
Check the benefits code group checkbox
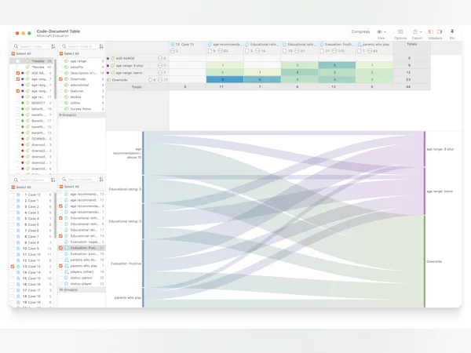click(x=60, y=67)
